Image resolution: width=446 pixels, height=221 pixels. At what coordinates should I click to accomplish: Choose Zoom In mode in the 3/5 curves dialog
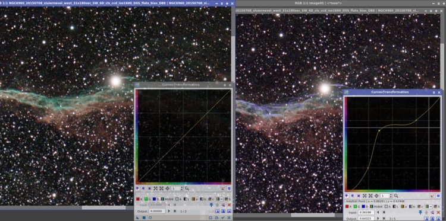(x=365, y=196)
